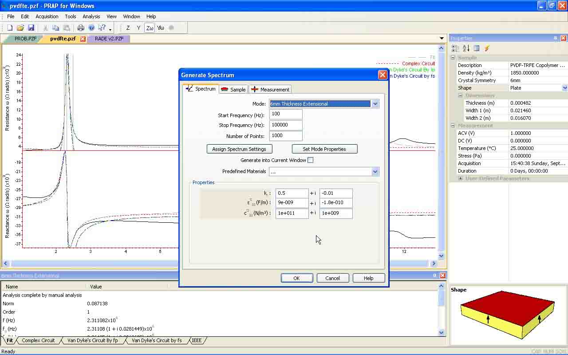This screenshot has height=355, width=568.
Task: Switch to the Measurement tab
Action: 270,90
